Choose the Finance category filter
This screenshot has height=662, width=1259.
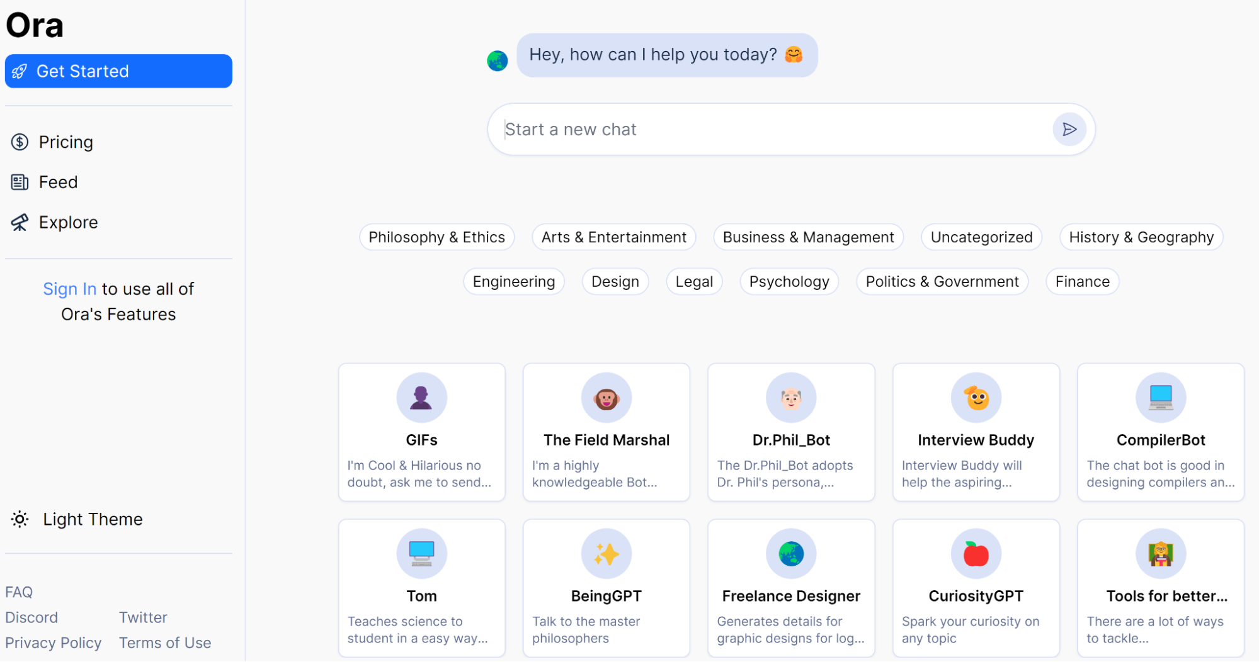click(x=1082, y=281)
